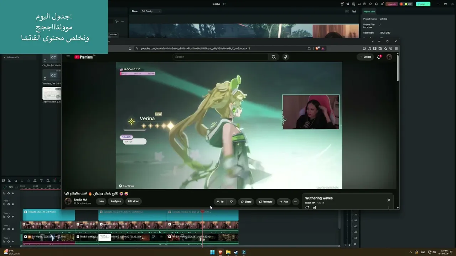Open the YouTube account avatar menu
This screenshot has width=456, height=256.
(389, 57)
